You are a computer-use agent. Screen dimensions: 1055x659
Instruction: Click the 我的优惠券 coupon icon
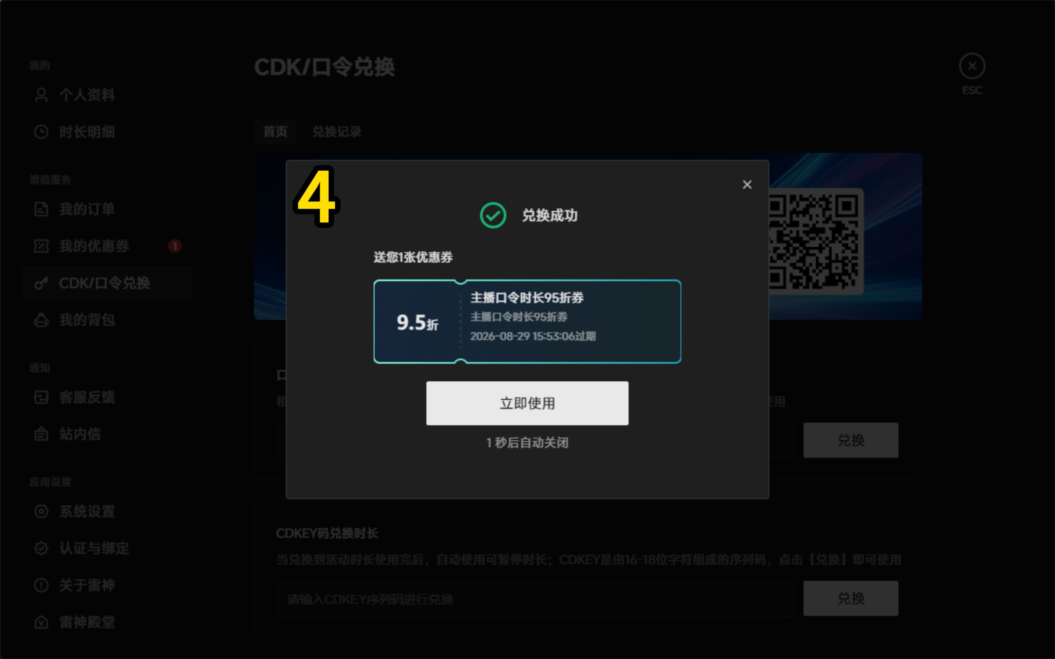pyautogui.click(x=41, y=246)
